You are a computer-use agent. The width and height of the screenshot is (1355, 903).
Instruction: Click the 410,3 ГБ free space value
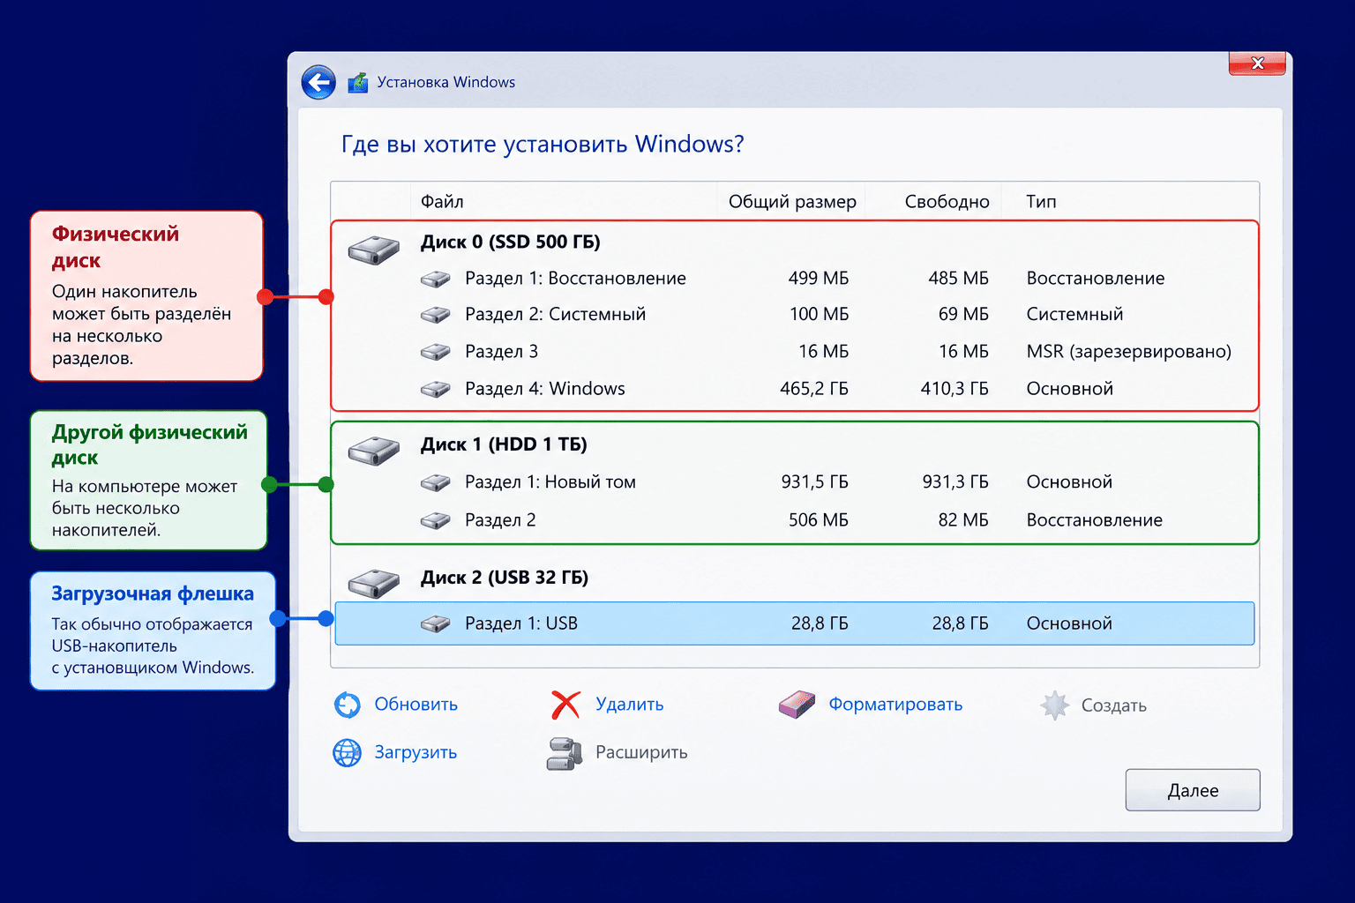(954, 389)
